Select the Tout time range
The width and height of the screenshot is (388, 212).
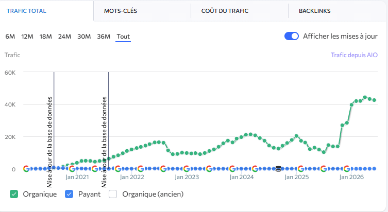pos(123,37)
